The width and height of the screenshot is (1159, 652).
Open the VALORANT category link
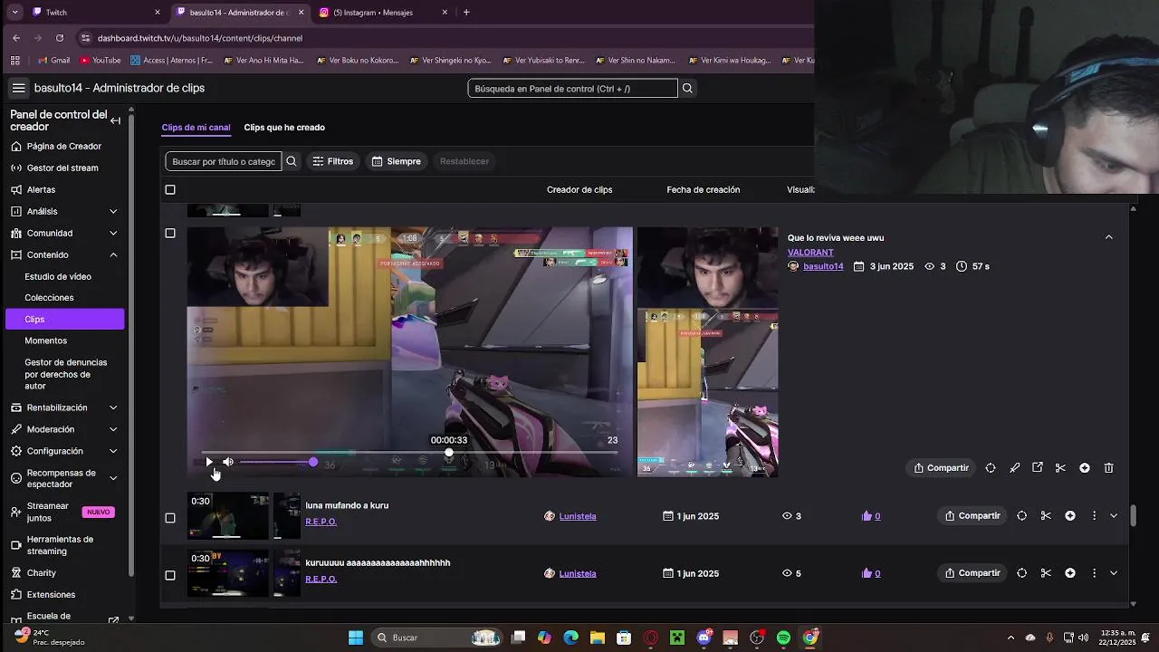pyautogui.click(x=810, y=253)
